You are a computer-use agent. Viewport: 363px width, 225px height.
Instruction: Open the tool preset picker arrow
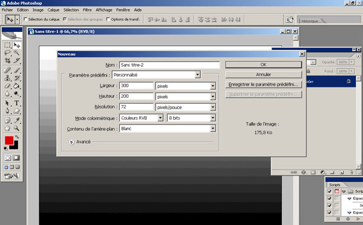point(17,20)
